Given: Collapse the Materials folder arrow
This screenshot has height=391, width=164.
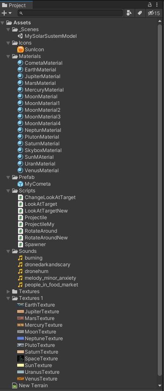Looking at the screenshot, I should point(8,56).
